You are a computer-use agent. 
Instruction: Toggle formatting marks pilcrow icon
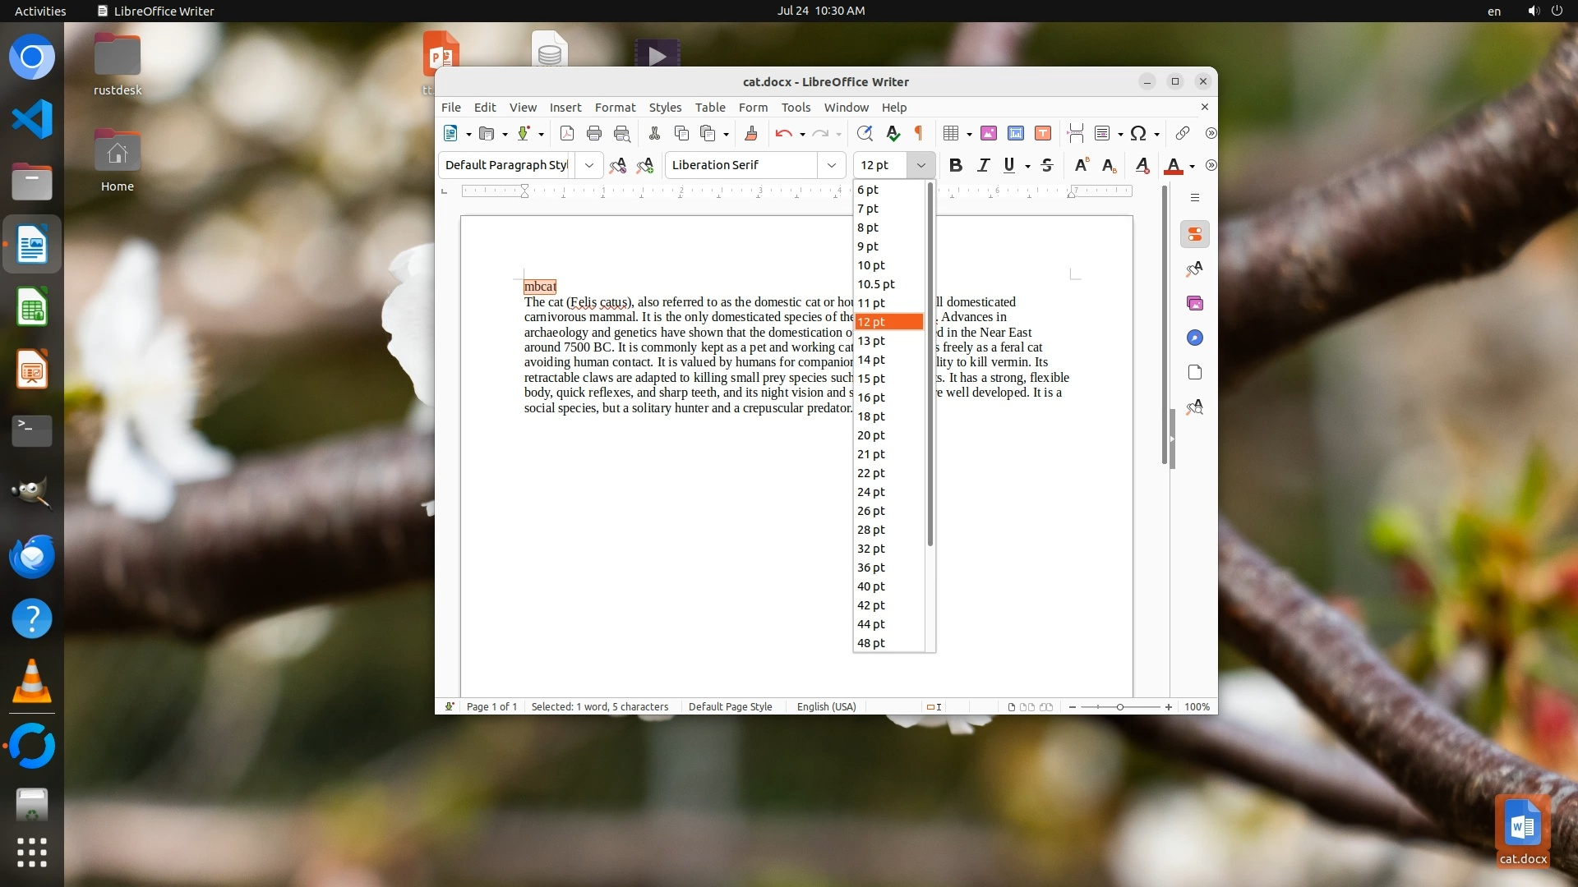[x=919, y=133]
